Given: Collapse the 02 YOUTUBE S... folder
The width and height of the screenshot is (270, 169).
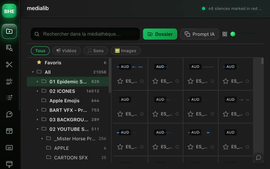Looking at the screenshot, I should (x=37, y=129).
